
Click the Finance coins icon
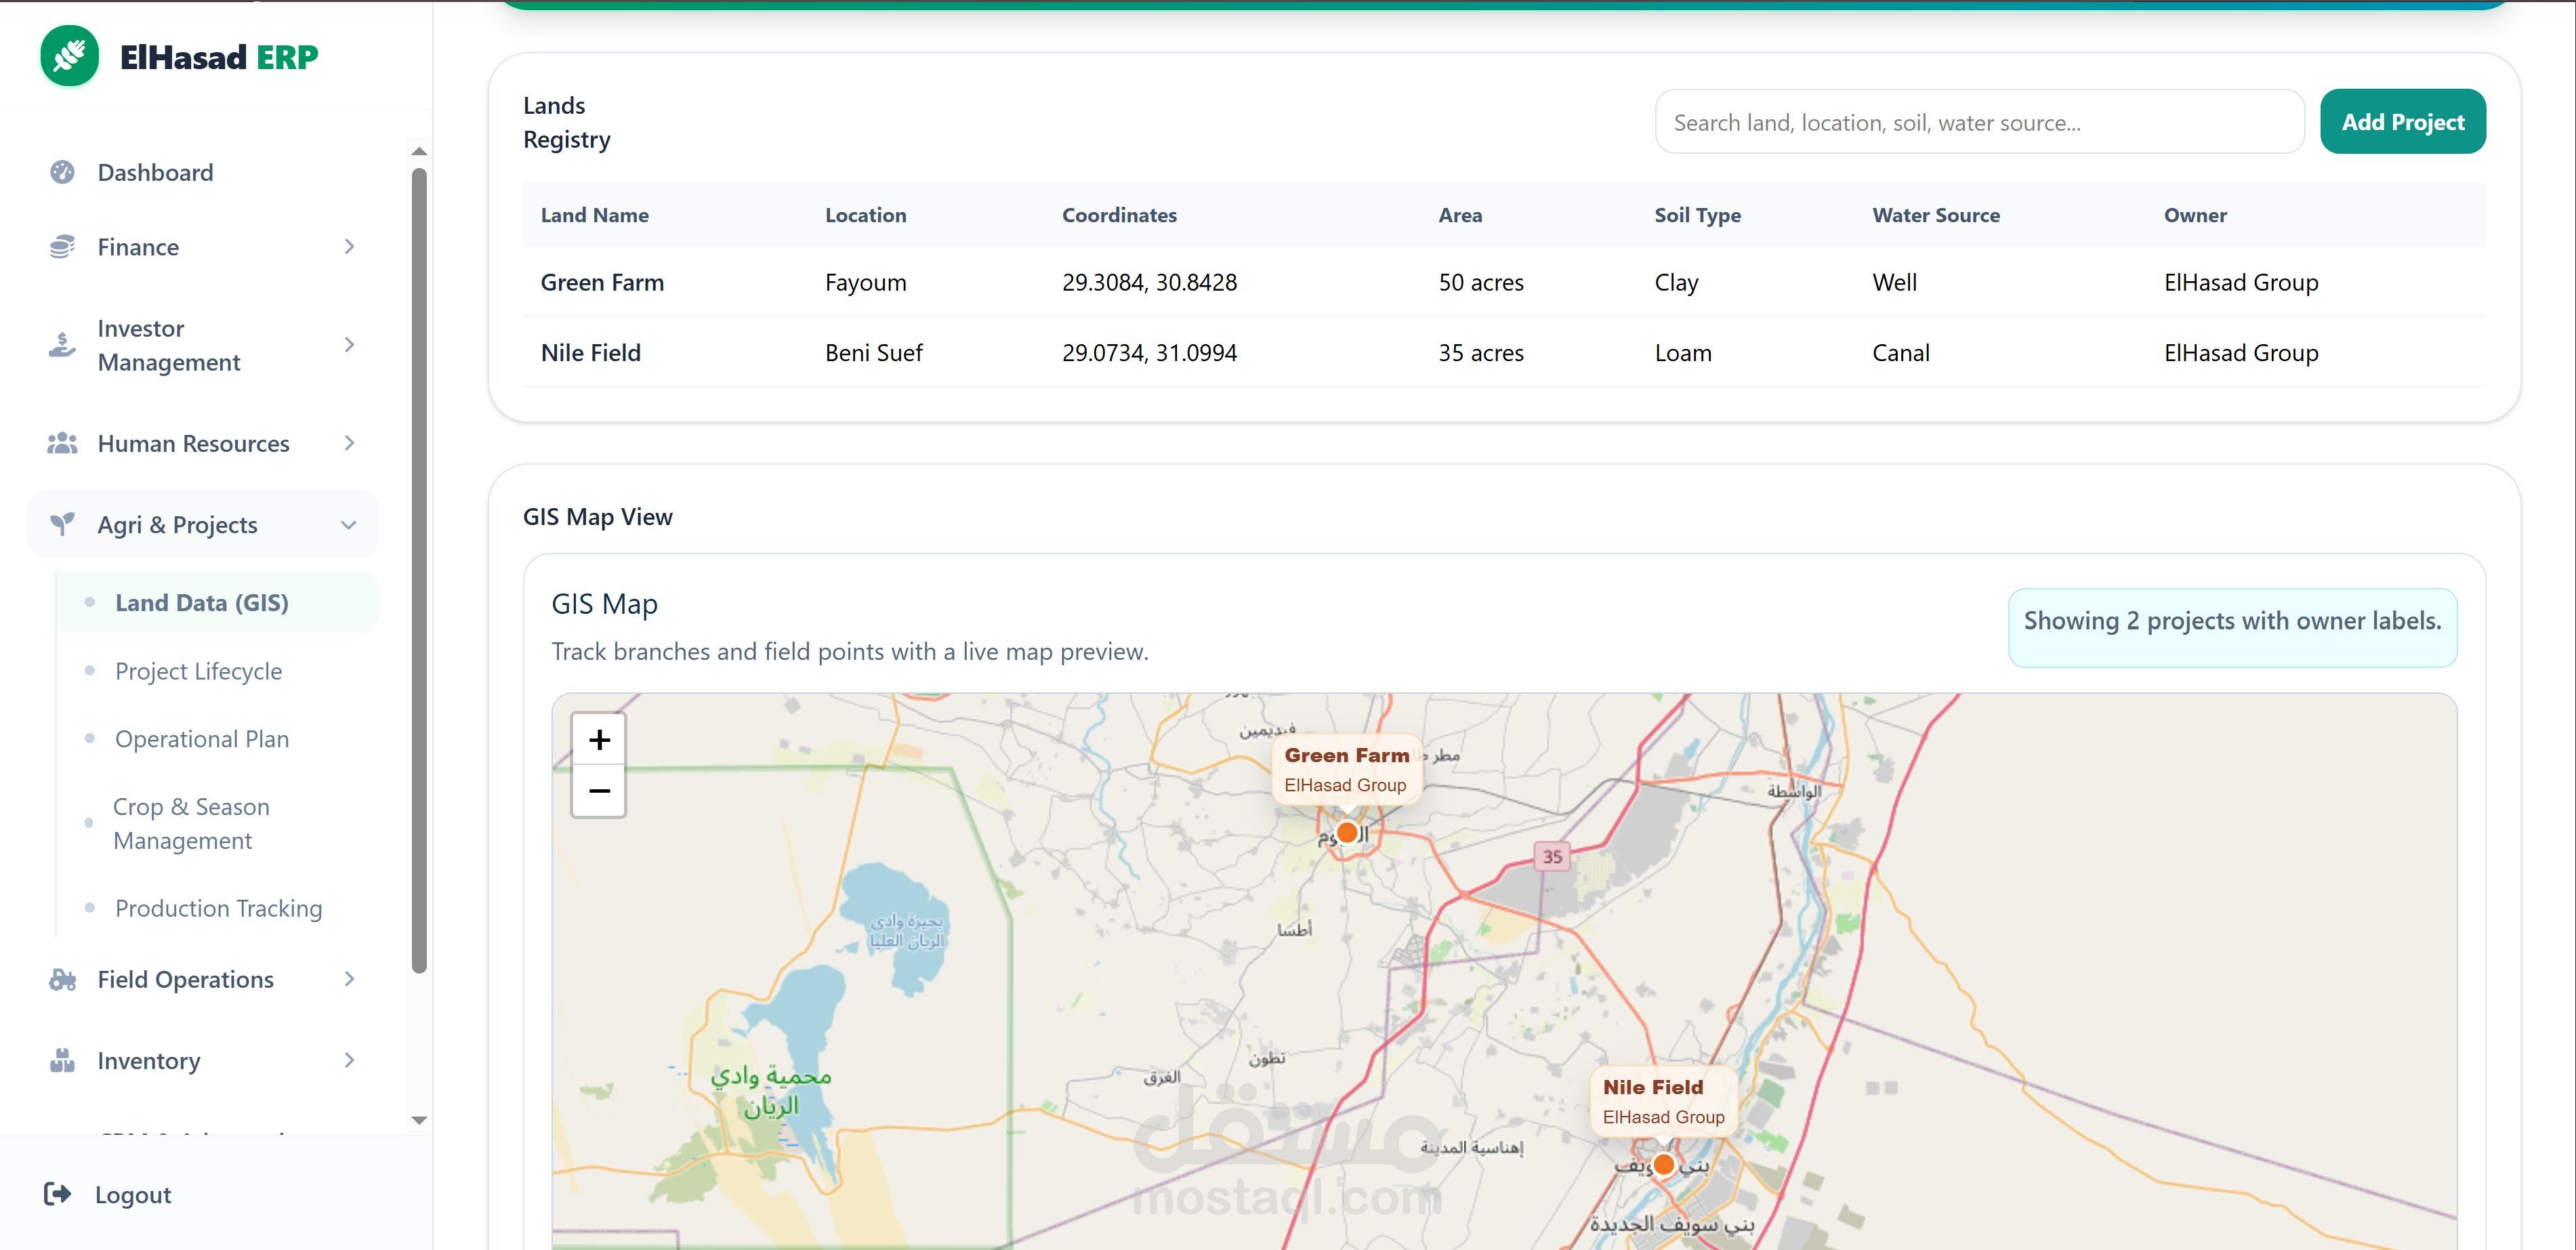62,247
